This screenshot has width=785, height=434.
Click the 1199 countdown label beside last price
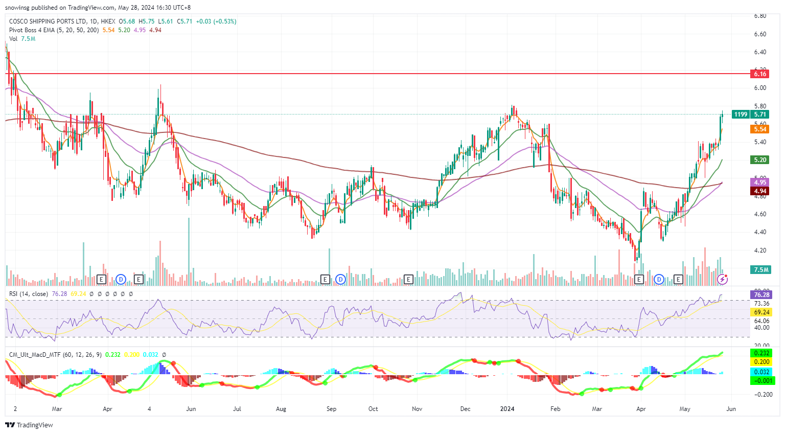click(741, 115)
